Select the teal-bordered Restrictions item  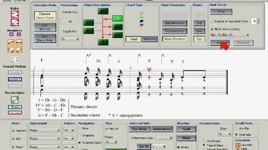tap(15, 107)
